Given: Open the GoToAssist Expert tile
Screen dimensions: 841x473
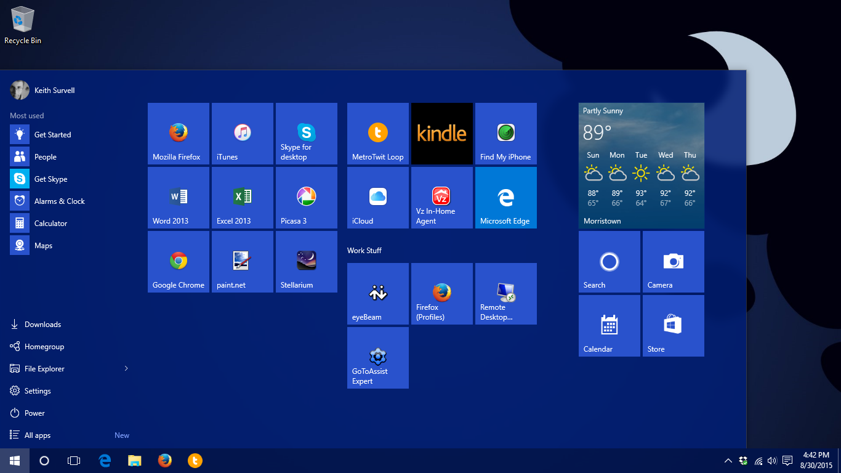Looking at the screenshot, I should click(378, 358).
